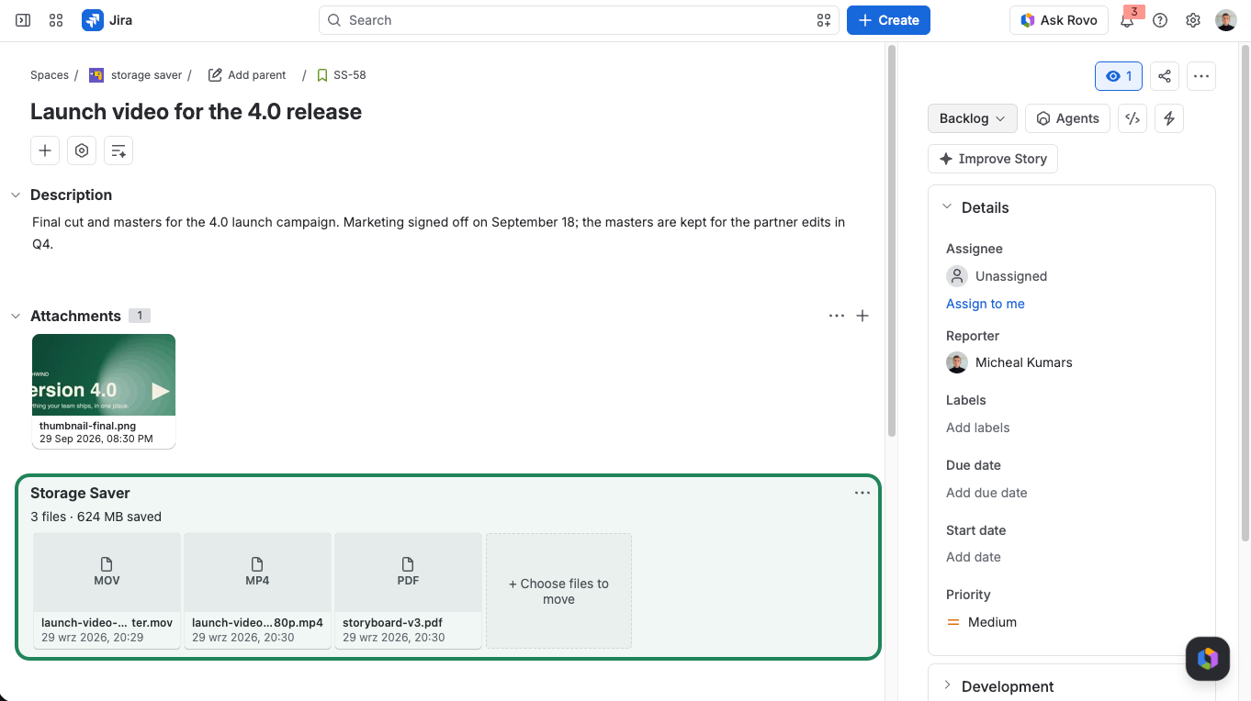Open the Backlog status dropdown
The width and height of the screenshot is (1251, 701).
973,118
